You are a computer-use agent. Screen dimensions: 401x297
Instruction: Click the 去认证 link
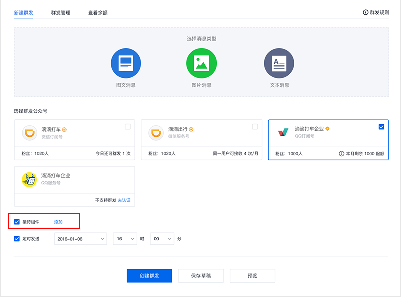[x=124, y=200]
